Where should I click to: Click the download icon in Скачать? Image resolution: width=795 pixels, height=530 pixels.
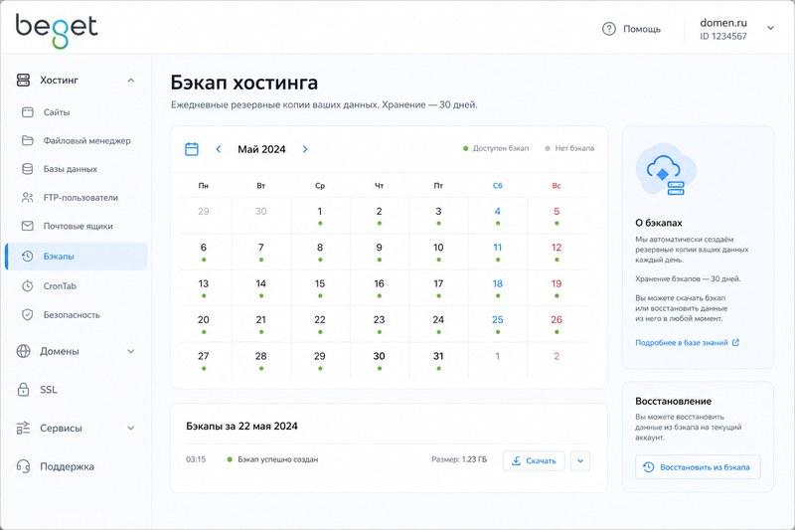click(516, 461)
